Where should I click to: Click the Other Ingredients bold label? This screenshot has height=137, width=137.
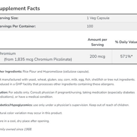point(11,72)
